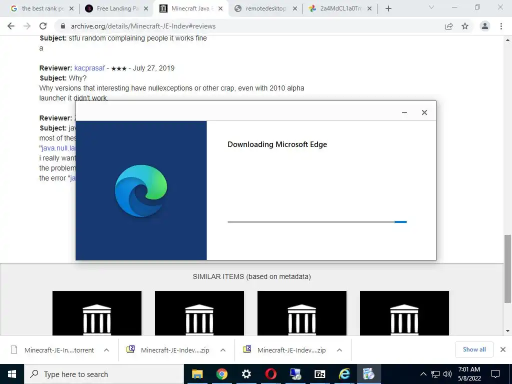Screen dimensions: 512x384
Task: Open 7-Zip from the taskbar
Action: [x=319, y=374]
